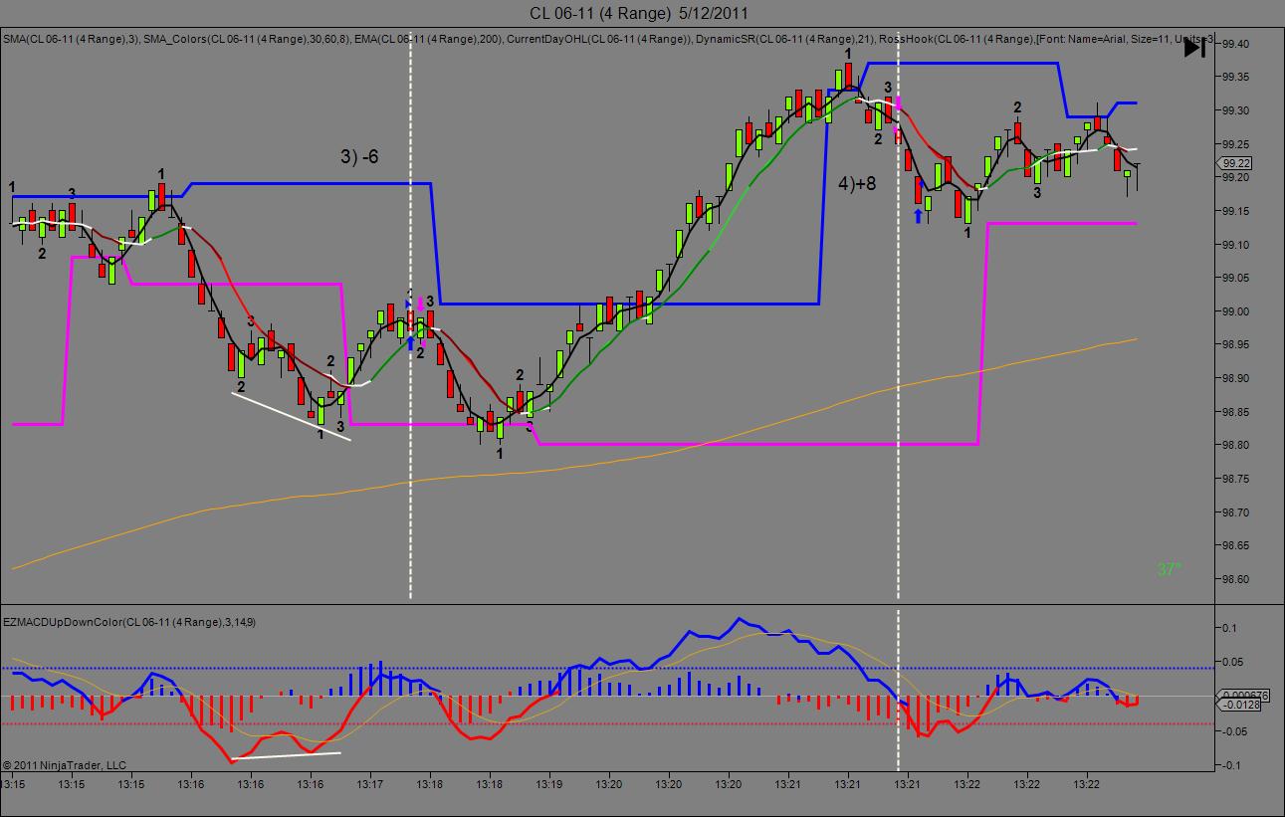Click the 98.90 price axis label
Image resolution: width=1285 pixels, height=817 pixels.
point(1237,378)
